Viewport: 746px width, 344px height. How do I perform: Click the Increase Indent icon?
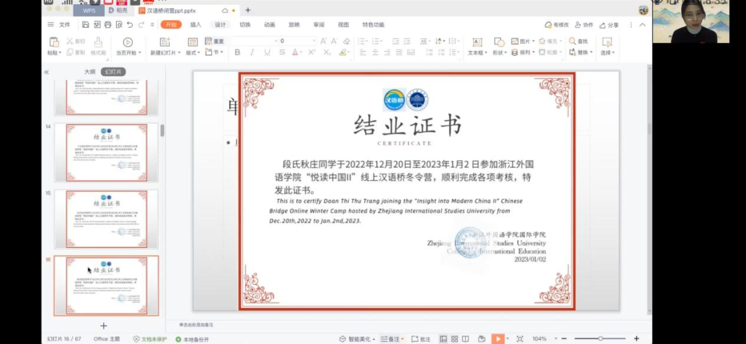click(x=407, y=41)
